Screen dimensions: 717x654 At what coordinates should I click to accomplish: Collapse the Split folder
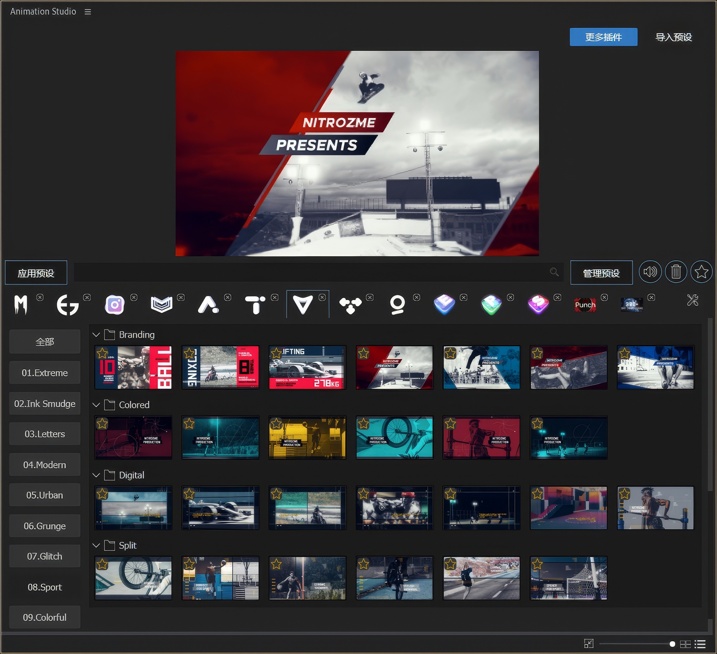(x=96, y=545)
